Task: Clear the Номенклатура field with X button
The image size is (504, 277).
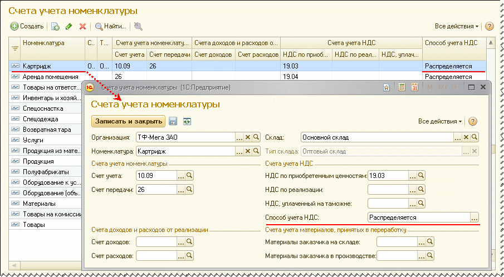Action: [x=248, y=151]
